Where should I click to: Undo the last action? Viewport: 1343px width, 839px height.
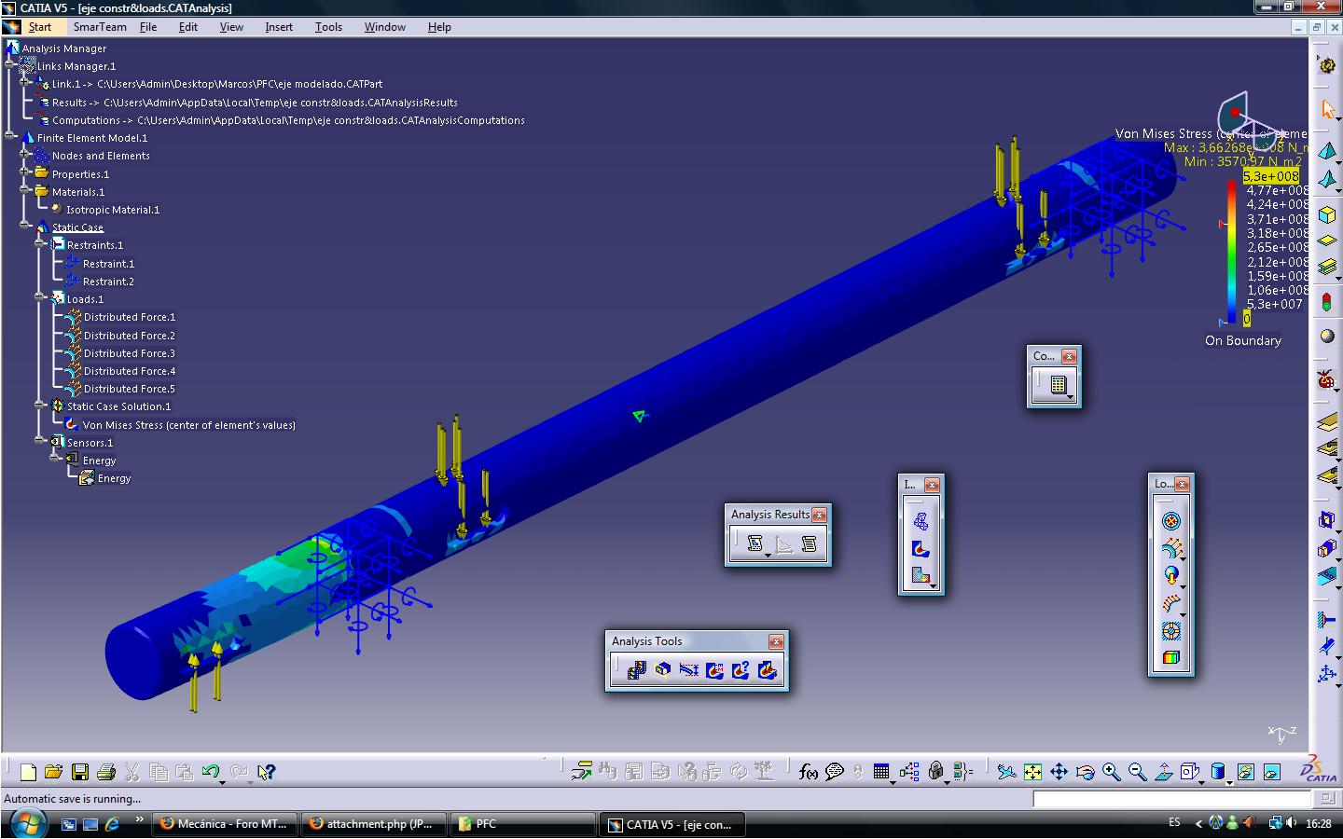pos(210,772)
